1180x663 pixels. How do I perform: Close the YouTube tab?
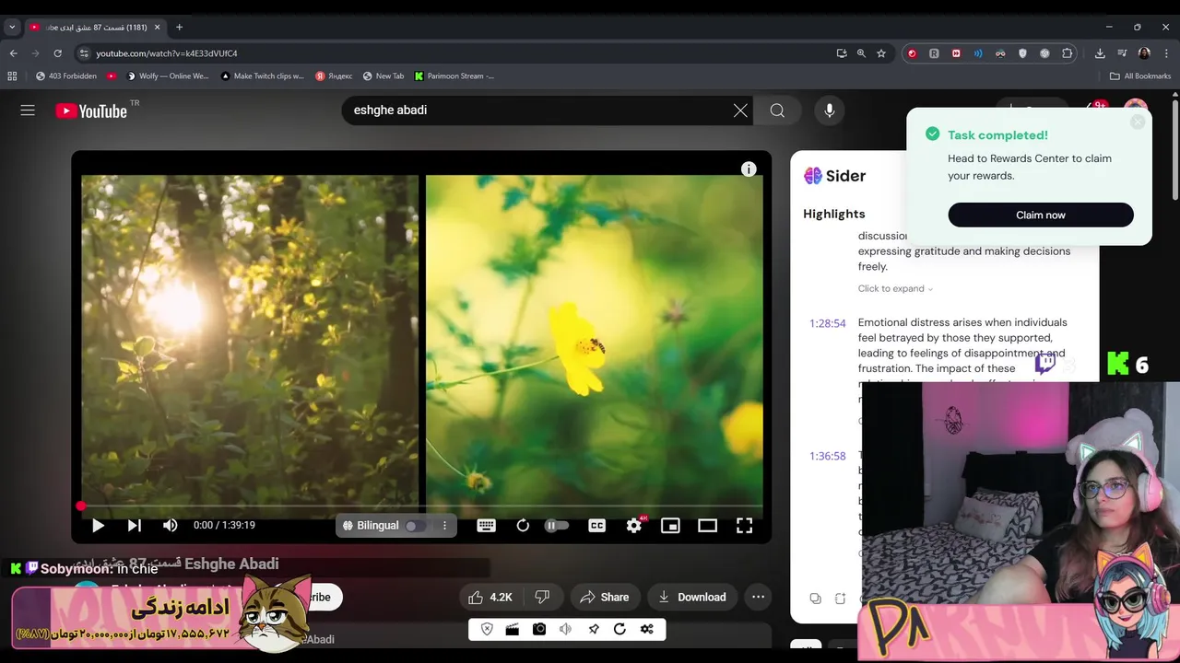pos(157,28)
